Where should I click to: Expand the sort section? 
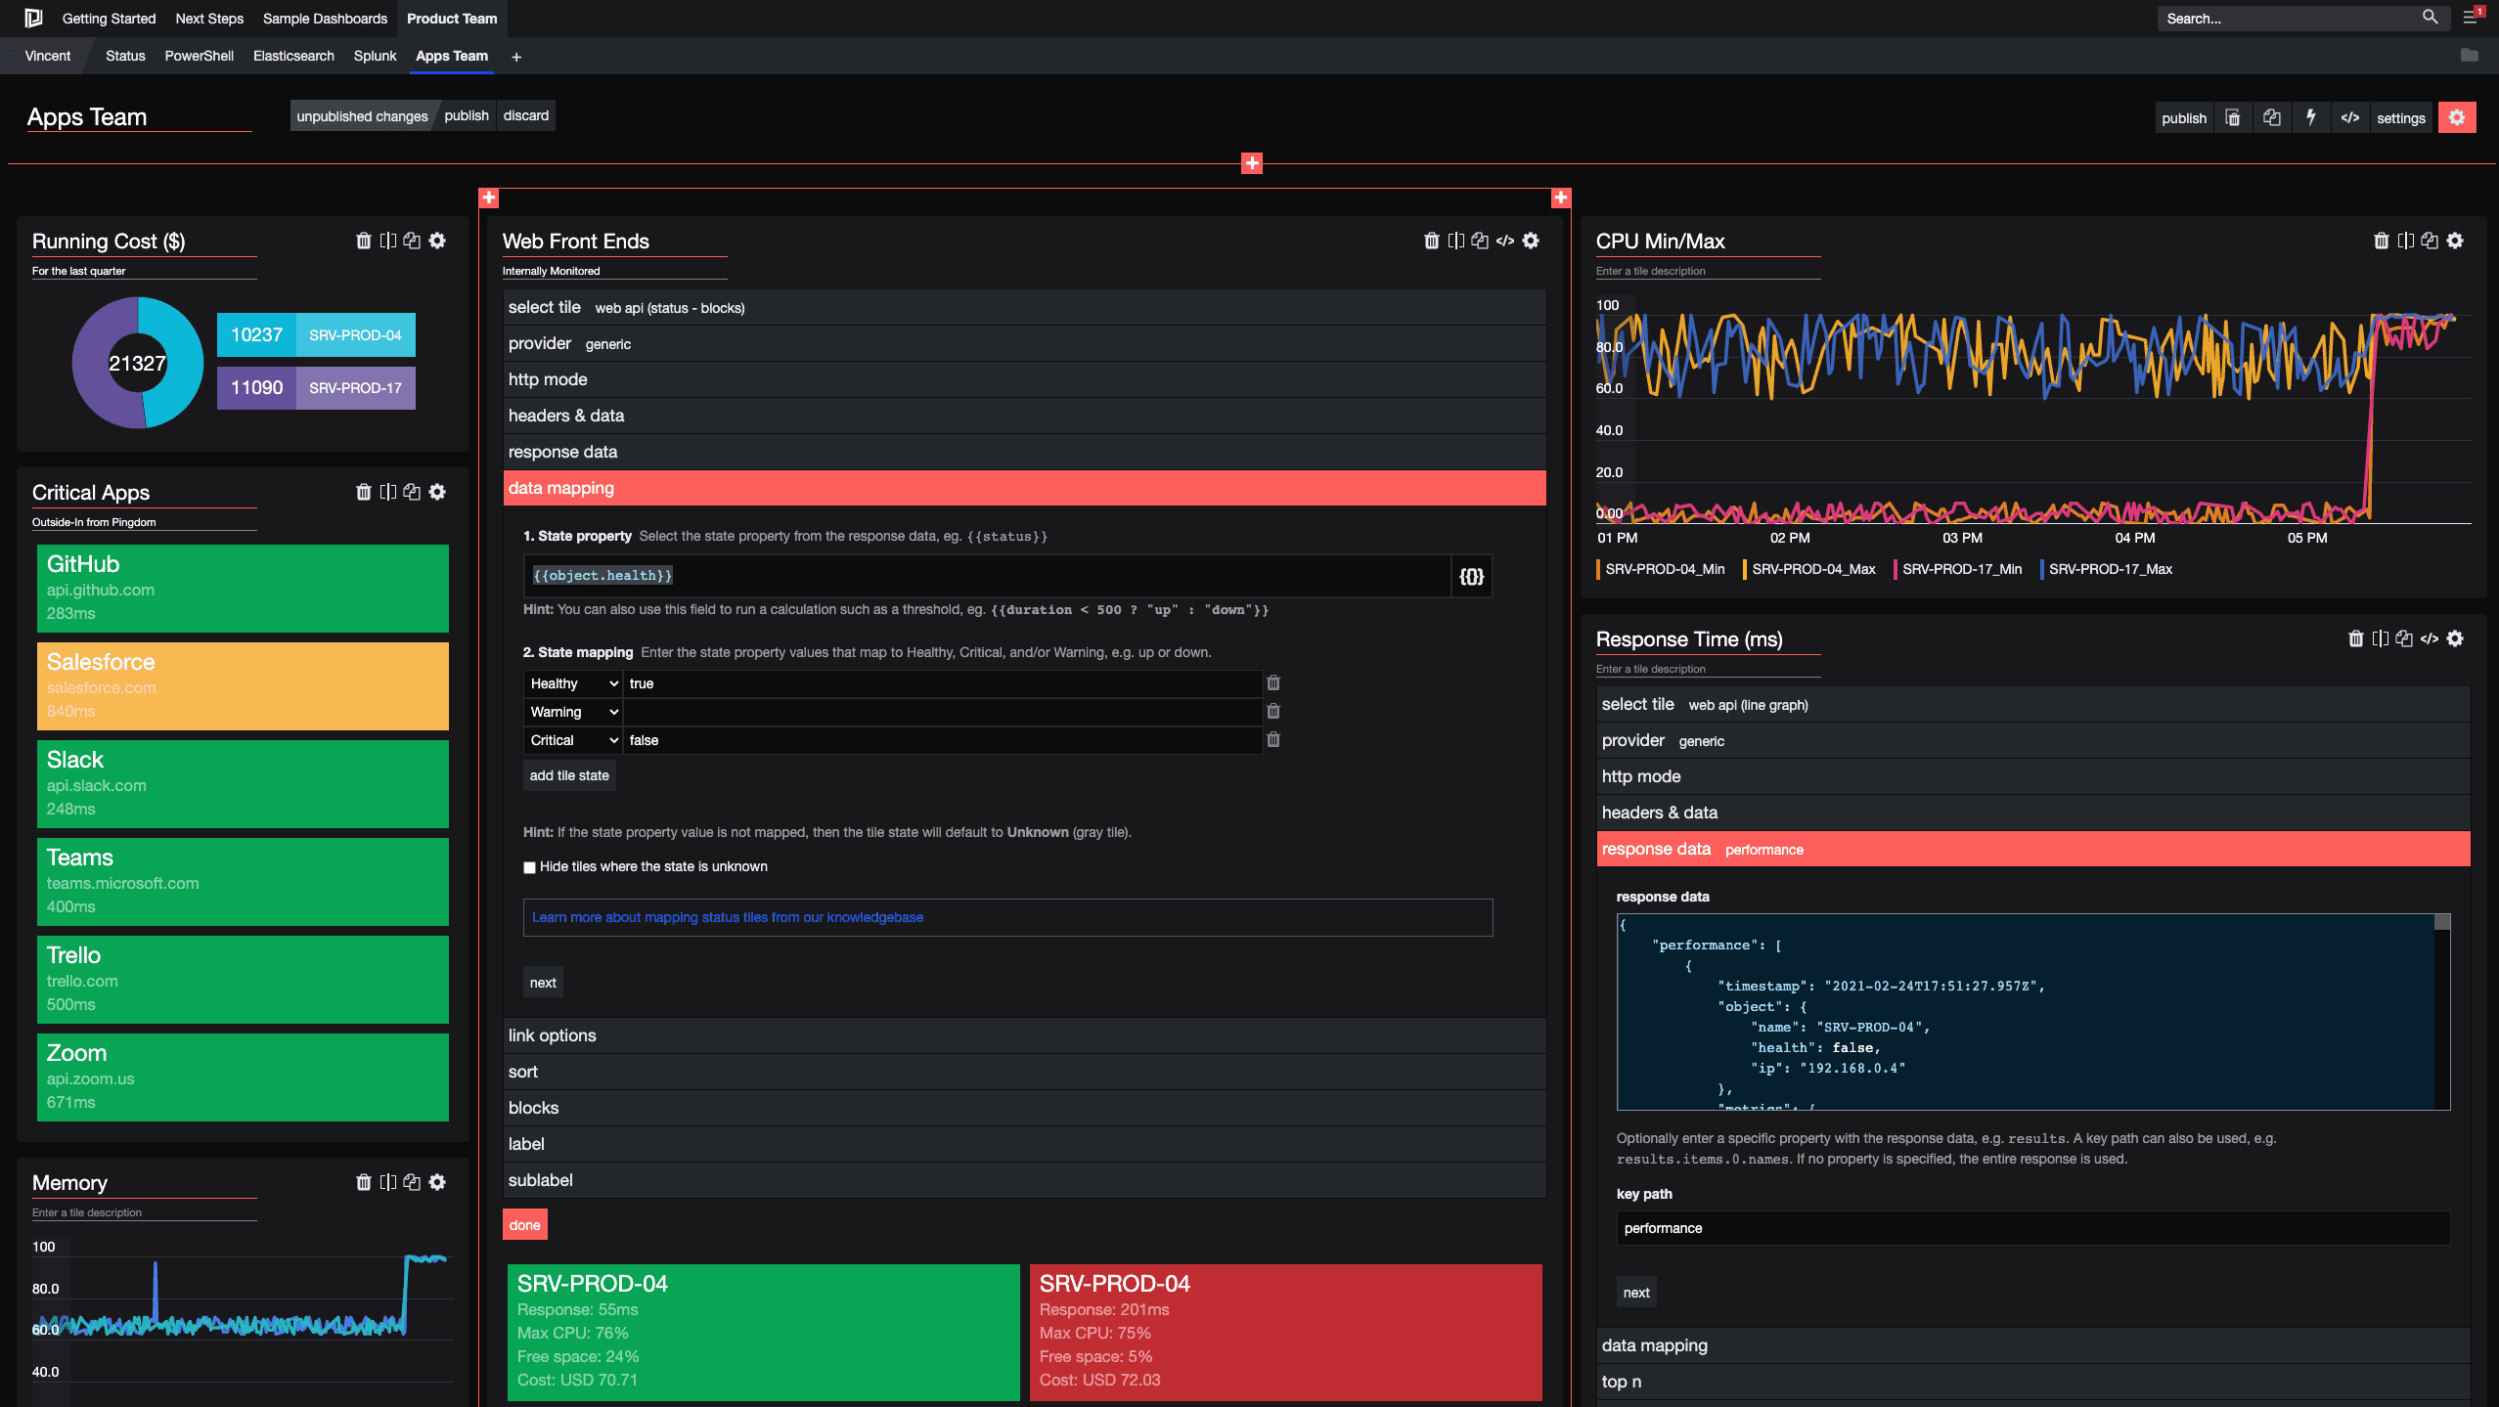tap(1024, 1072)
